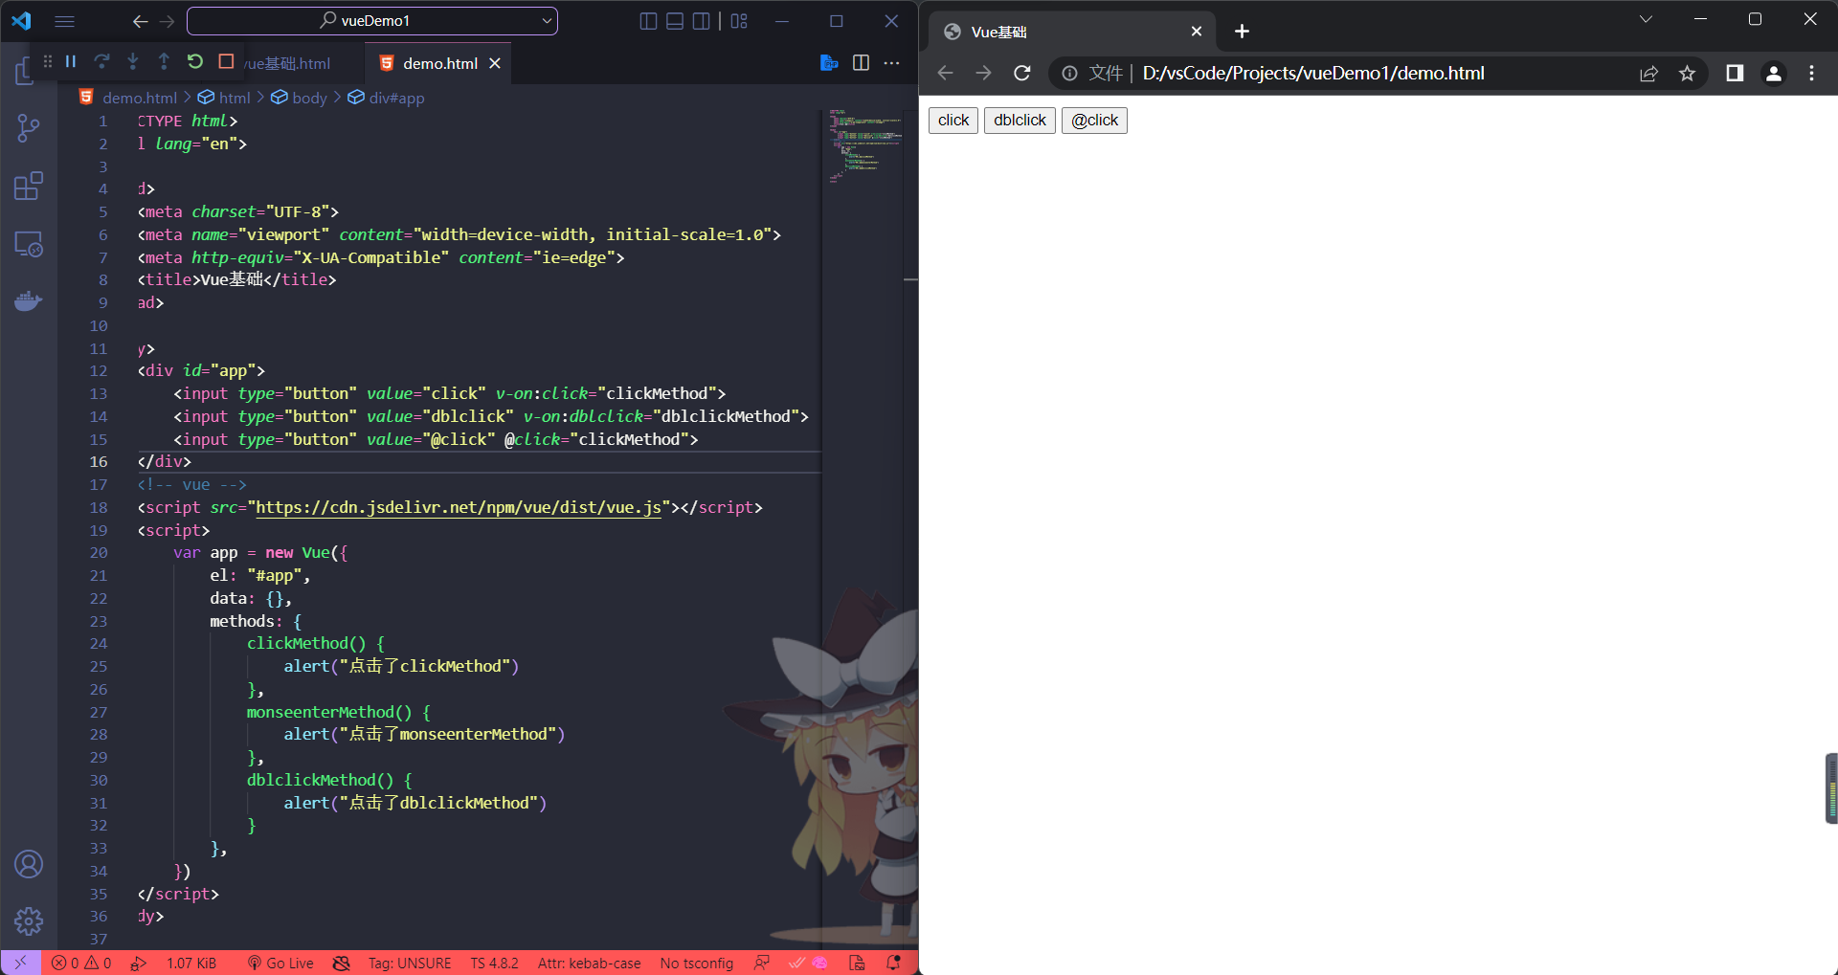The width and height of the screenshot is (1838, 975).
Task: Click the debug run icon in status bar
Action: 139,963
